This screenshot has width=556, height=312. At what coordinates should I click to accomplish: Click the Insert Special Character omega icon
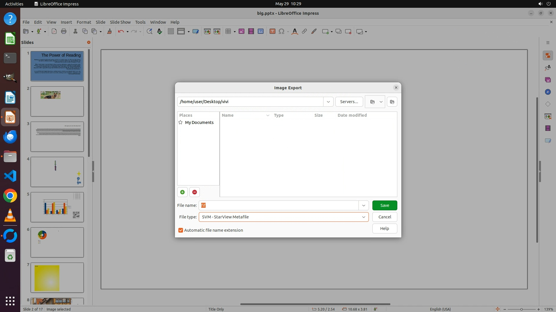click(x=281, y=31)
